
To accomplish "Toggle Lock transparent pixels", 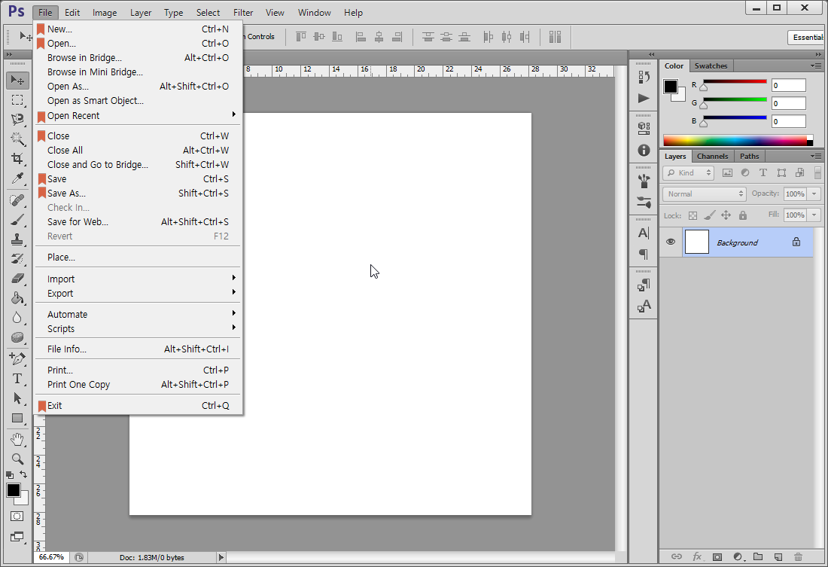I will point(693,215).
